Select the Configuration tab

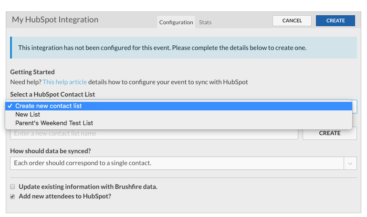coord(176,22)
